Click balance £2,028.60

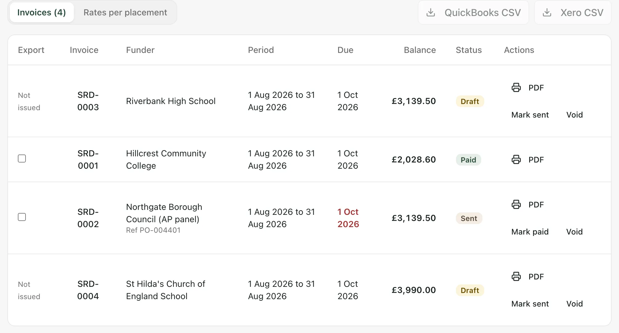click(413, 159)
